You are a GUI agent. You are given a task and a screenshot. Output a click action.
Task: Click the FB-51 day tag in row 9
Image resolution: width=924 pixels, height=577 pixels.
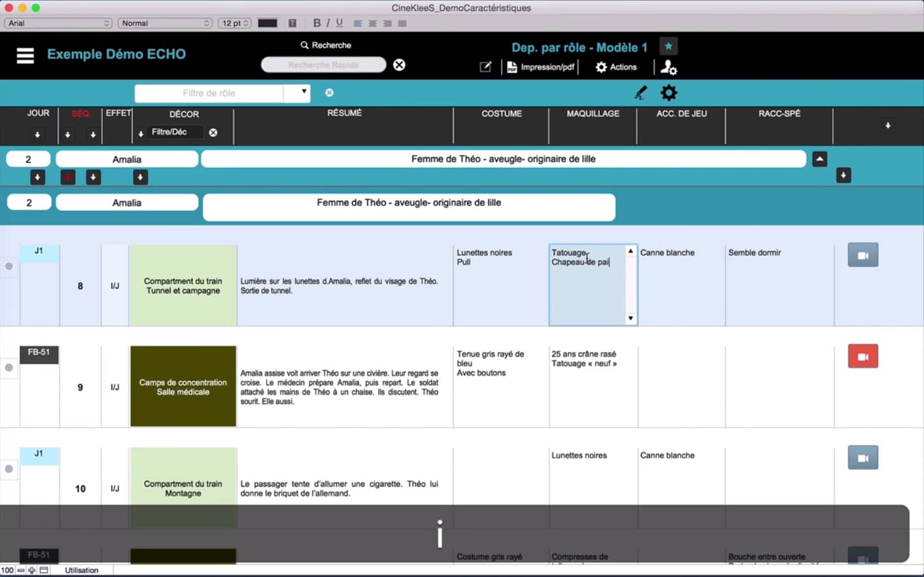pyautogui.click(x=39, y=354)
